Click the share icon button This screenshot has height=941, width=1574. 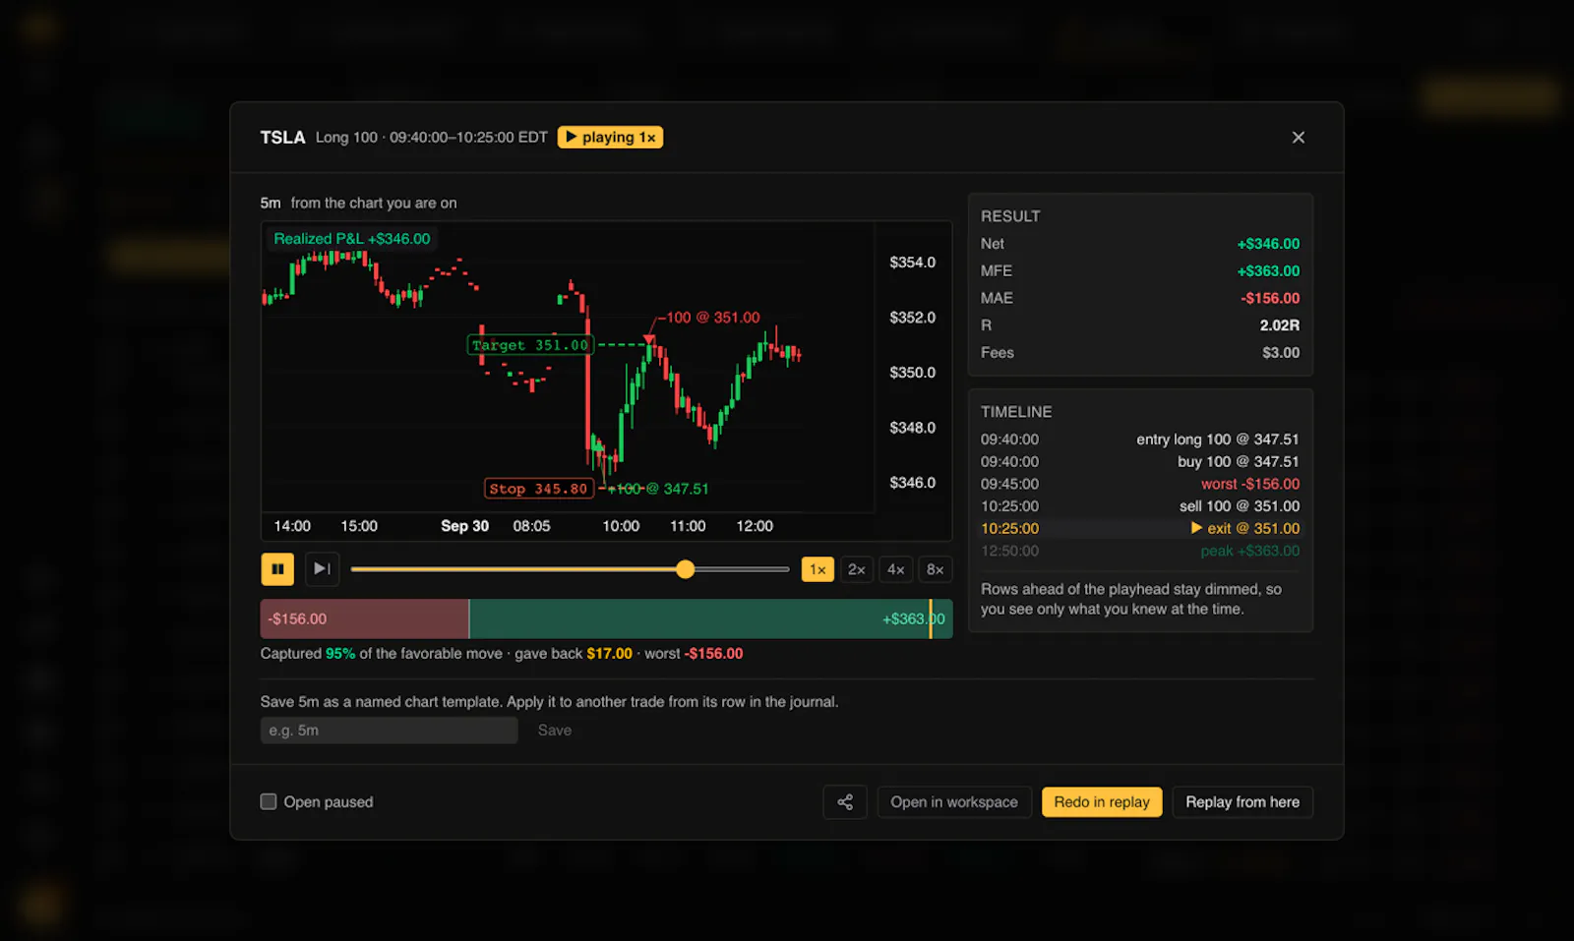click(845, 802)
